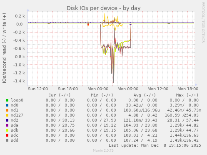The height and width of the screenshot is (155, 207).
Task: Click md1 max value 42.46m/ 45.73m
Action: point(184,110)
